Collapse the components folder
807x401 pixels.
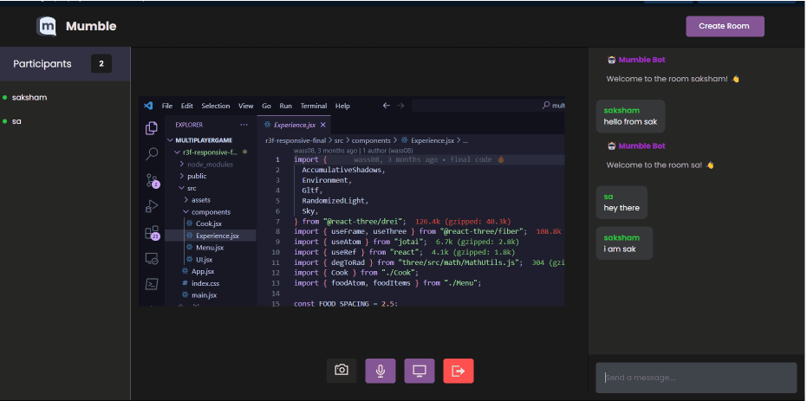(x=211, y=212)
